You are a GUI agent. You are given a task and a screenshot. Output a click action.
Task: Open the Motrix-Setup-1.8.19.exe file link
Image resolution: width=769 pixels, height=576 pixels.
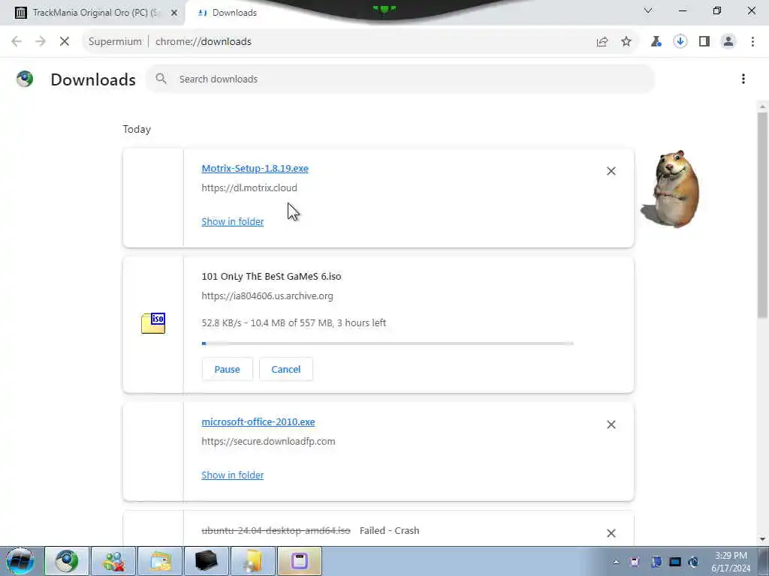[x=255, y=169]
